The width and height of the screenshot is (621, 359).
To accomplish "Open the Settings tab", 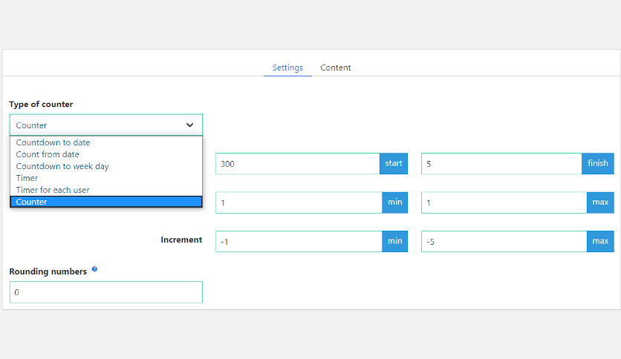I will pos(287,67).
